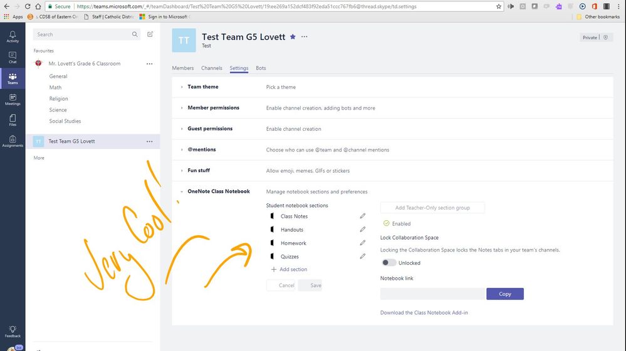Open more options for Mr. Lovett's Grade 6 Classroom
626x351 pixels.
click(x=149, y=64)
